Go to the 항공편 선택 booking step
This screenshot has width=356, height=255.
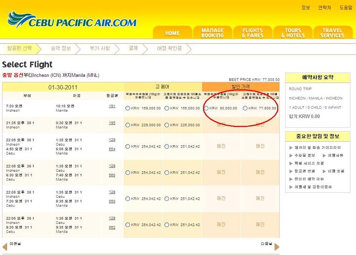click(x=20, y=48)
